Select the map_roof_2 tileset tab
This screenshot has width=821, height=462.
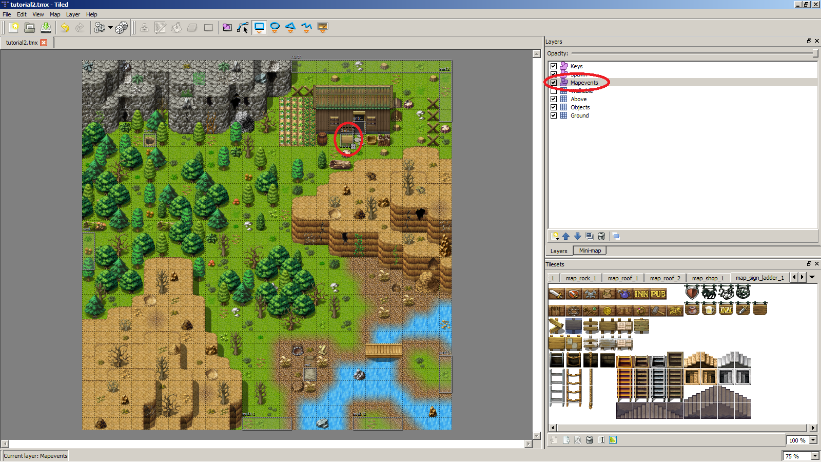pyautogui.click(x=665, y=278)
